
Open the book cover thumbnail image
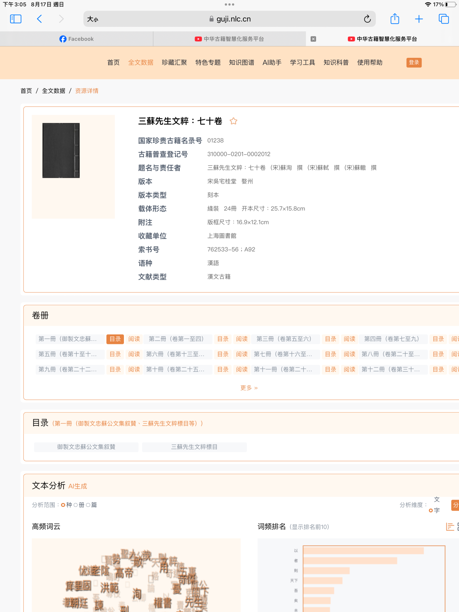(61, 150)
